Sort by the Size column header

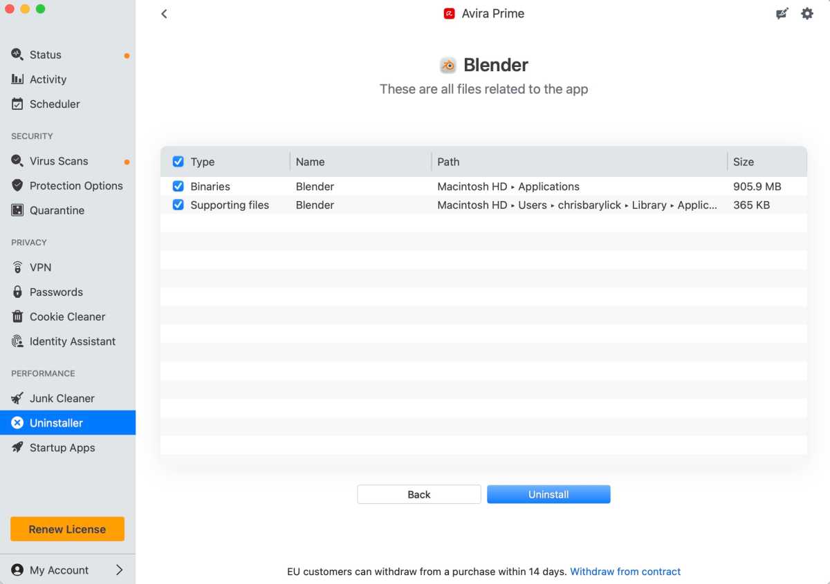pos(744,162)
